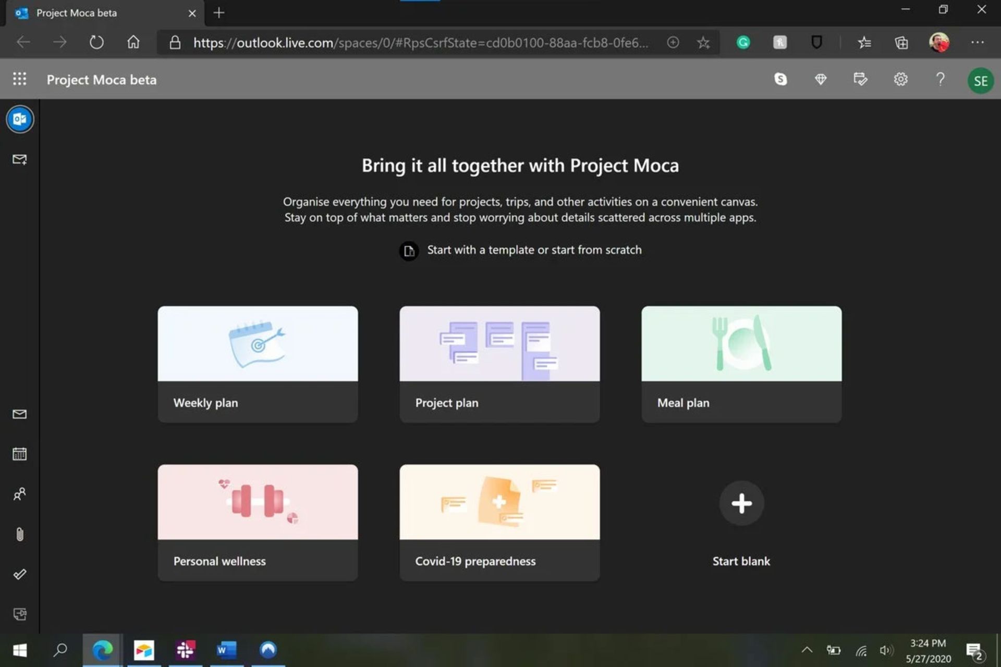
Task: Open To Do checkmark icon in the sidebar
Action: (x=20, y=574)
